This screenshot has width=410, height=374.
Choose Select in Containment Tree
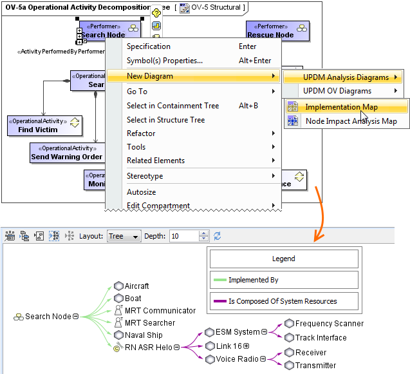[172, 106]
